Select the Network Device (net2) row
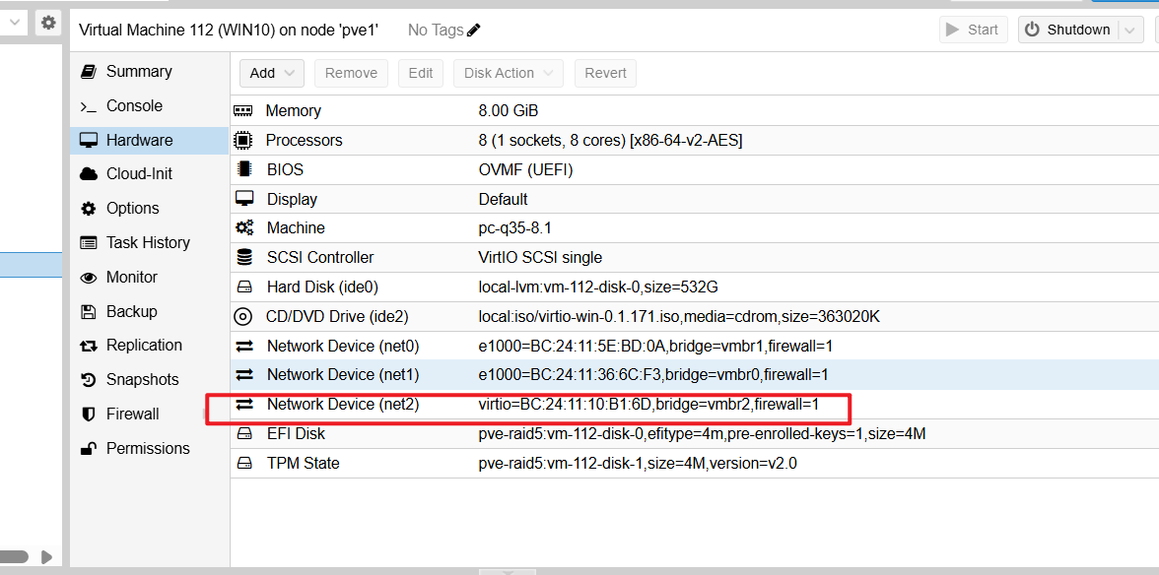The width and height of the screenshot is (1159, 575). coord(695,405)
